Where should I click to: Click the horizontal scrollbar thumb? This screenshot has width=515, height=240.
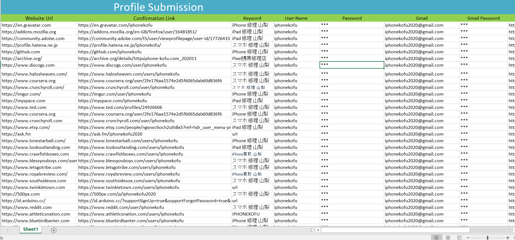coord(395,230)
